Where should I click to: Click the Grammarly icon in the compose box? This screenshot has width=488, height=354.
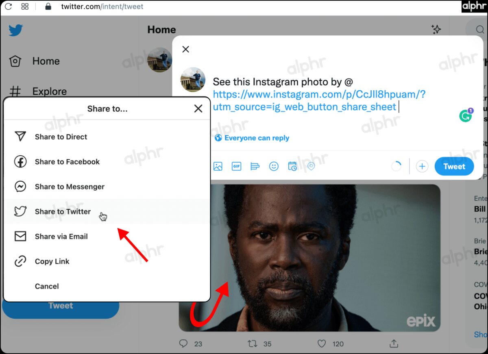(x=465, y=115)
